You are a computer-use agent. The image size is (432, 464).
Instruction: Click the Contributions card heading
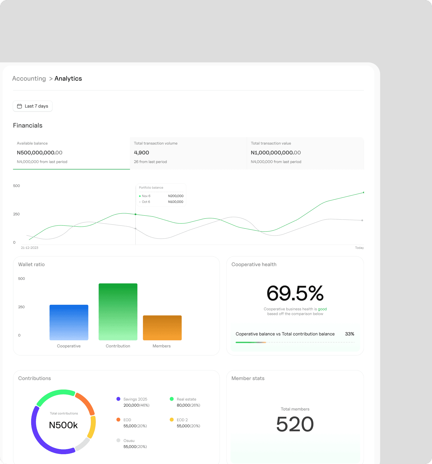tap(34, 378)
